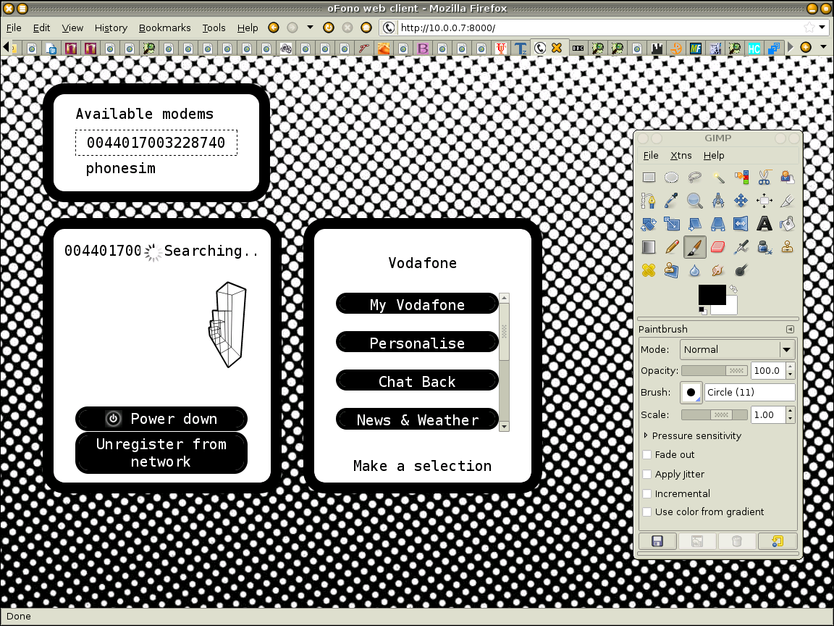Select GIMP Bucket Fill tool

coord(787,224)
